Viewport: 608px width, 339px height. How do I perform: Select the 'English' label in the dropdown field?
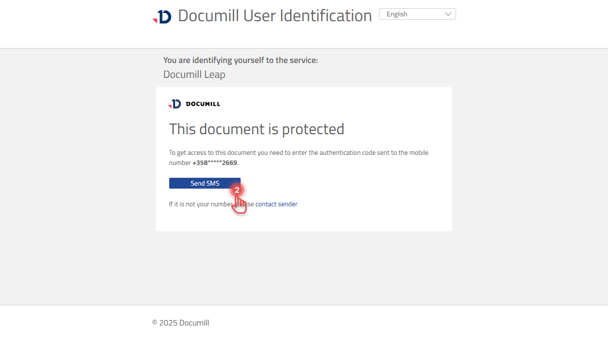(x=396, y=14)
